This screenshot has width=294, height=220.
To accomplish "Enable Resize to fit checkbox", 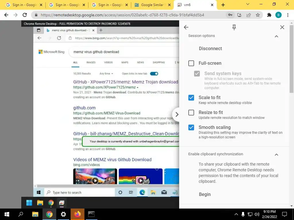I will coord(191,112).
